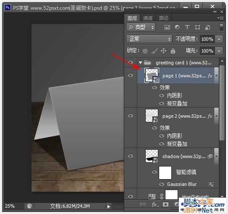The image size is (228, 214).
Task: Click smart filter blending icon on shadow layer
Action: coord(210,156)
